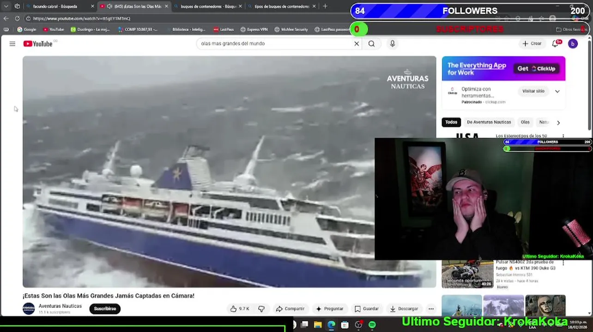Close the facundo cabral tab
Image resolution: width=593 pixels, height=332 pixels.
coord(92,6)
